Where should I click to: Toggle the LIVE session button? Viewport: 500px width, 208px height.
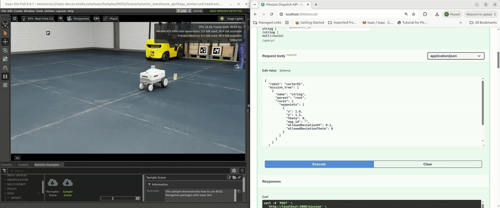[x=182, y=11]
